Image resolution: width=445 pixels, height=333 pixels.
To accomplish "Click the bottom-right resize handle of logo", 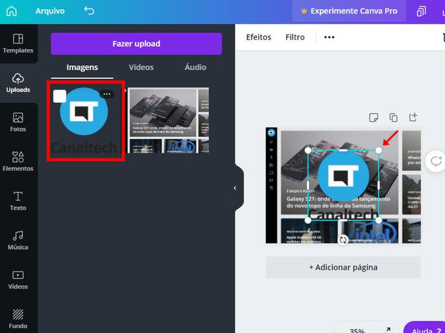I will pos(379,220).
